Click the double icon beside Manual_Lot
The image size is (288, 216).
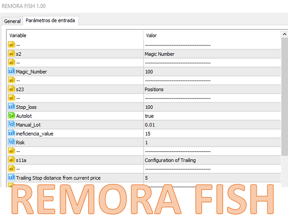11,124
